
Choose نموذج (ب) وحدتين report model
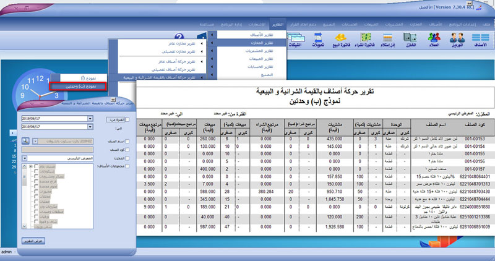tap(78, 86)
